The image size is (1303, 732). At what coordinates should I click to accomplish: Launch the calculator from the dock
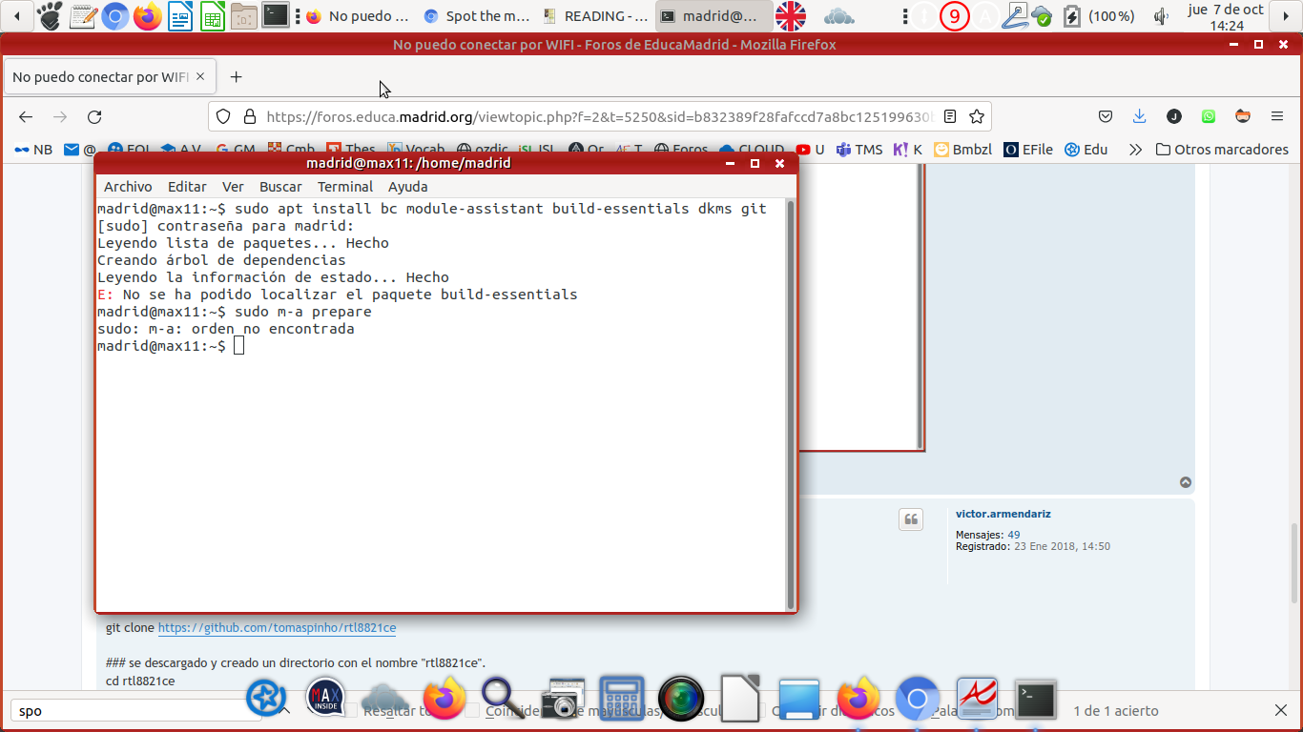tap(623, 701)
